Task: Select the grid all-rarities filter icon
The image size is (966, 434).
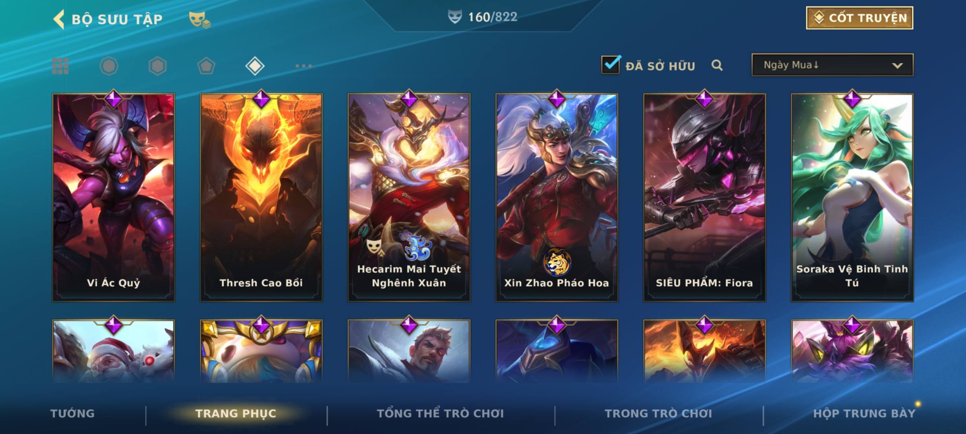Action: (60, 66)
